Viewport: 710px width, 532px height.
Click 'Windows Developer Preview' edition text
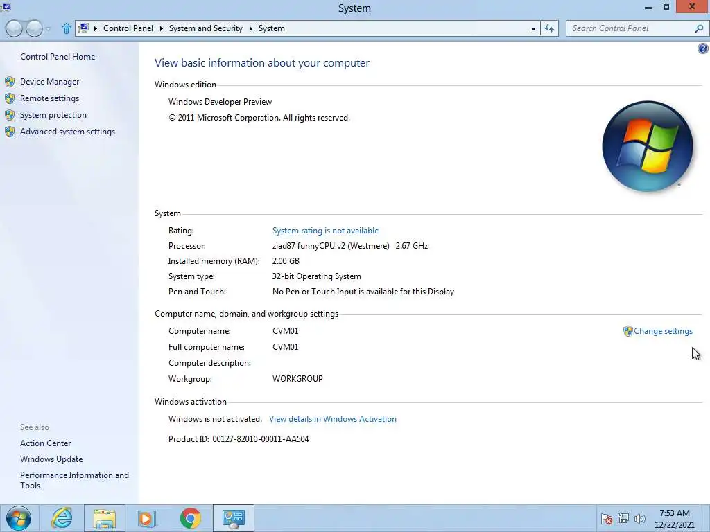pyautogui.click(x=220, y=102)
